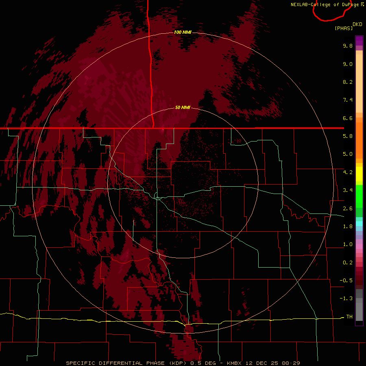The height and width of the screenshot is (366, 366).
Task: Click the "0.5 DEG" elevation angle text
Action: [203, 363]
